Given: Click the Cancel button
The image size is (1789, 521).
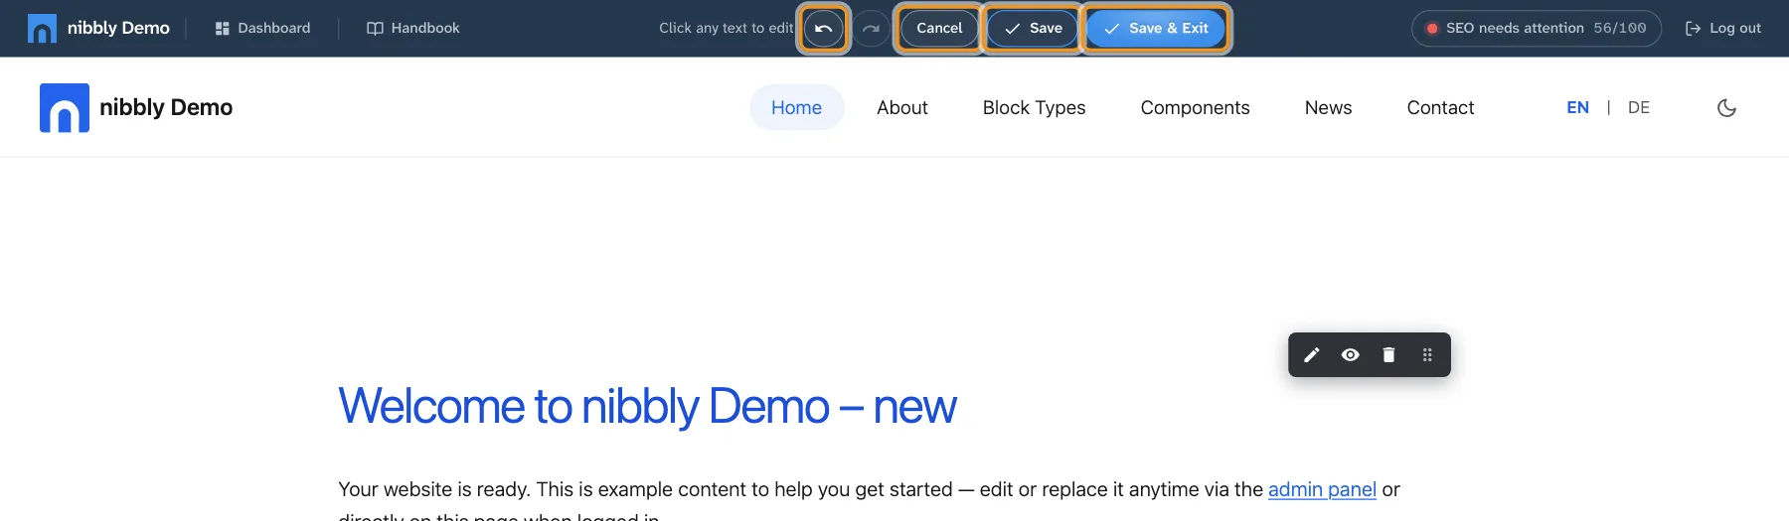Looking at the screenshot, I should point(939,28).
